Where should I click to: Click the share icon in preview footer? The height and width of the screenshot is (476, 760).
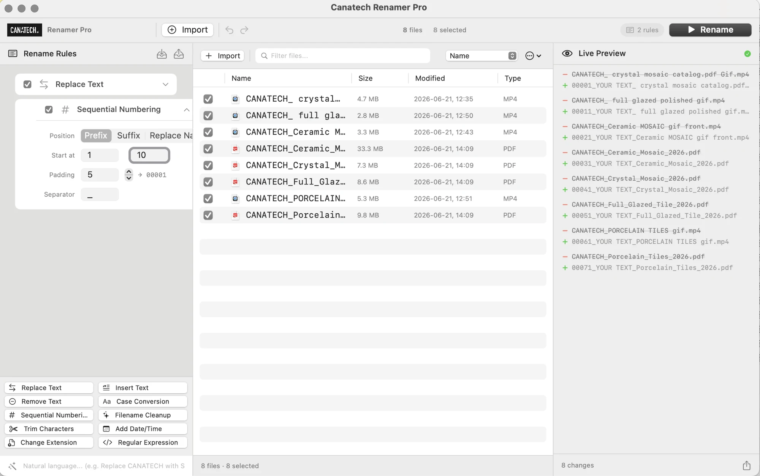[x=746, y=465]
